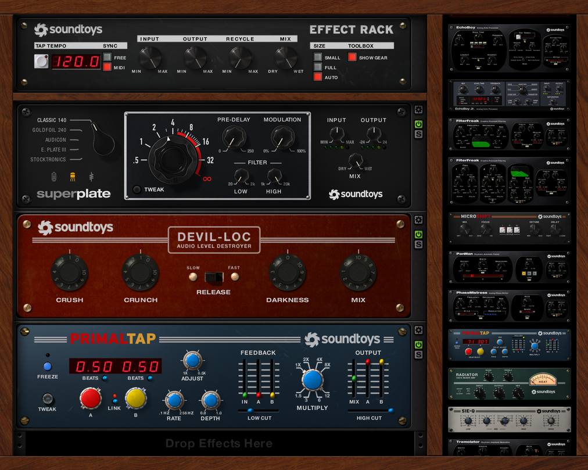Solo Devil-Loc with the S button
The width and height of the screenshot is (588, 470).
click(418, 245)
